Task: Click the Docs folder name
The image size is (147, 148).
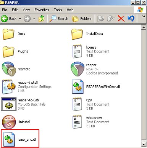Action: [x=21, y=34]
